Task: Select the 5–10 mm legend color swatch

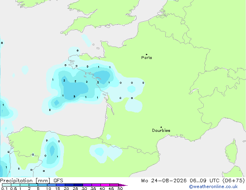Action: tap(42, 185)
